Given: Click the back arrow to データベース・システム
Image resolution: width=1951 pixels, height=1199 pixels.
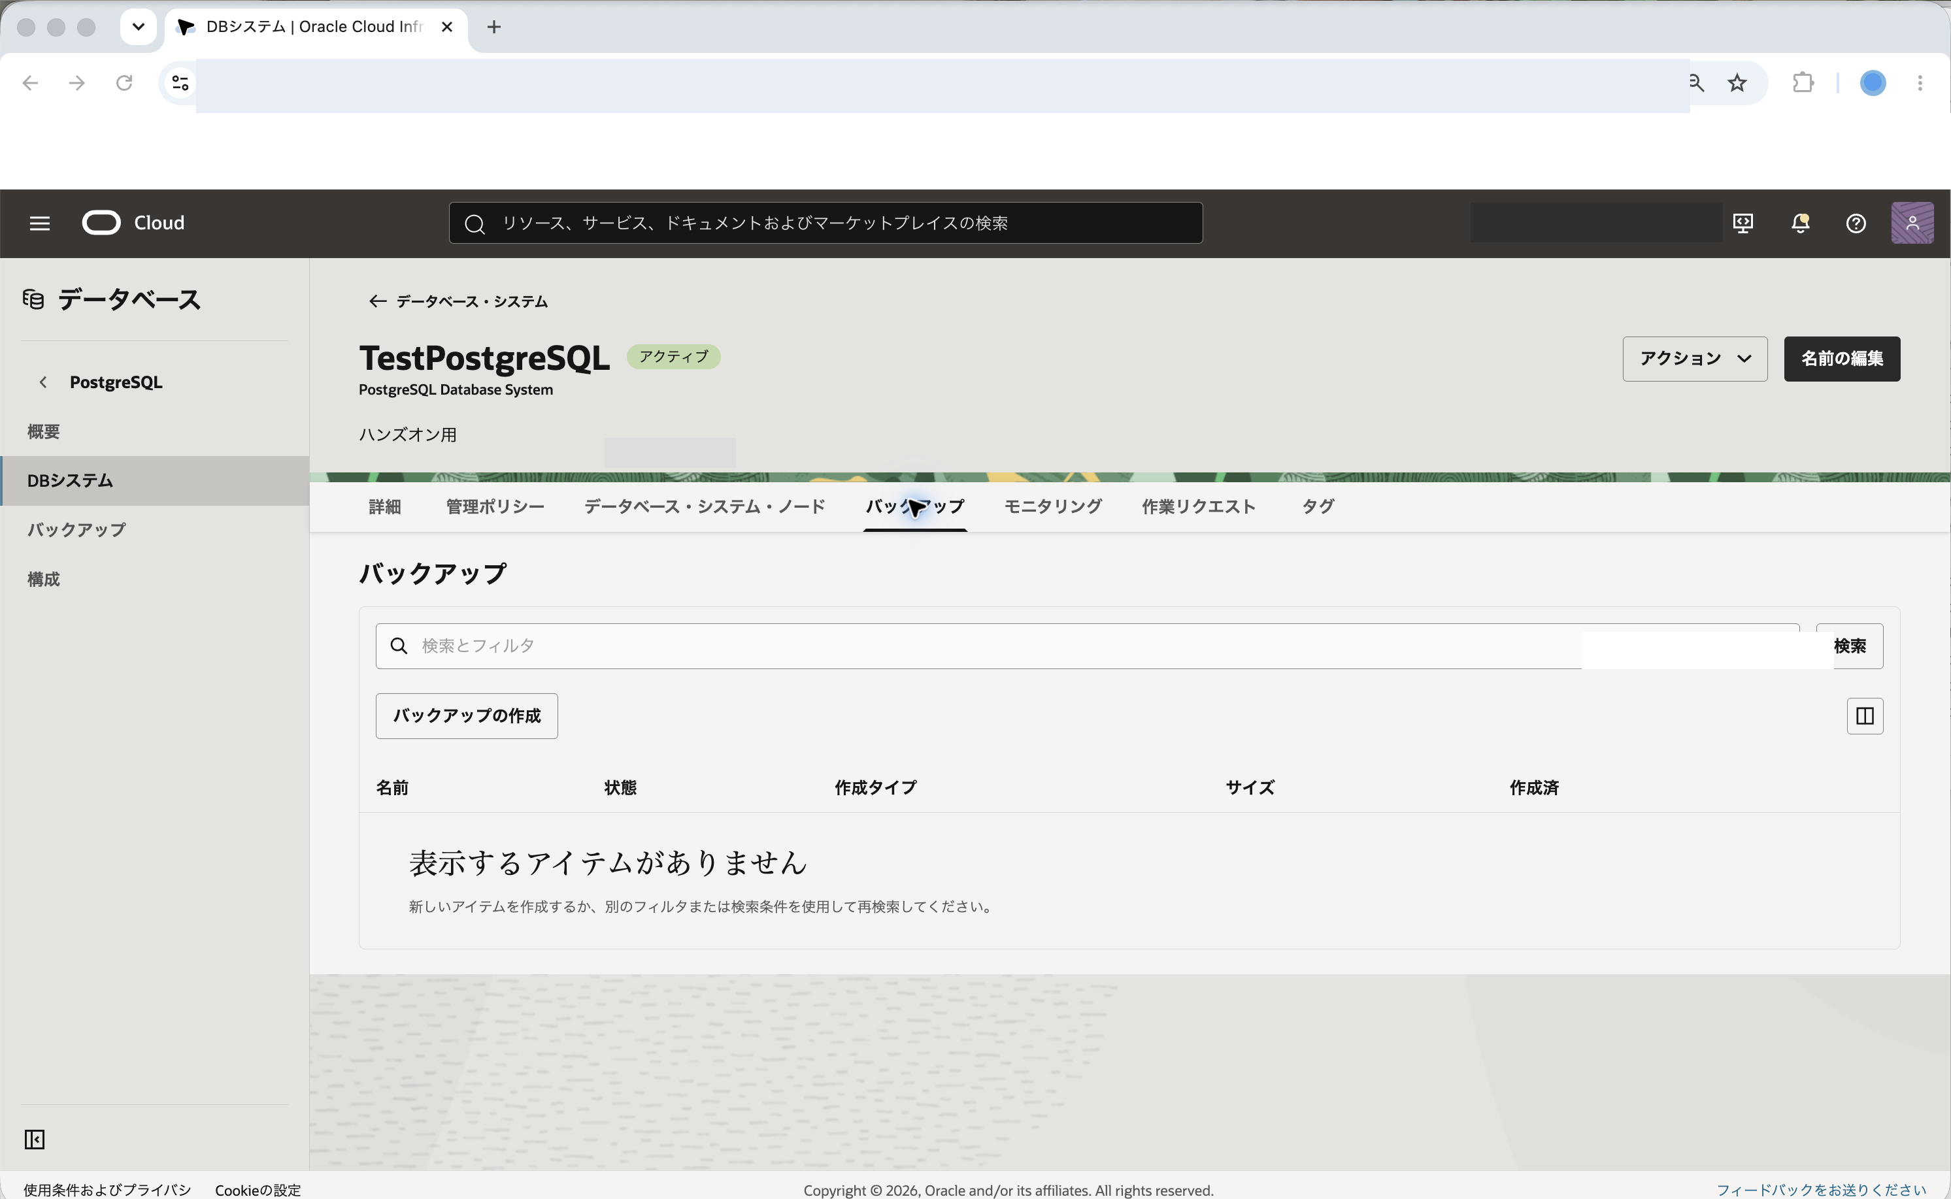Looking at the screenshot, I should [378, 301].
